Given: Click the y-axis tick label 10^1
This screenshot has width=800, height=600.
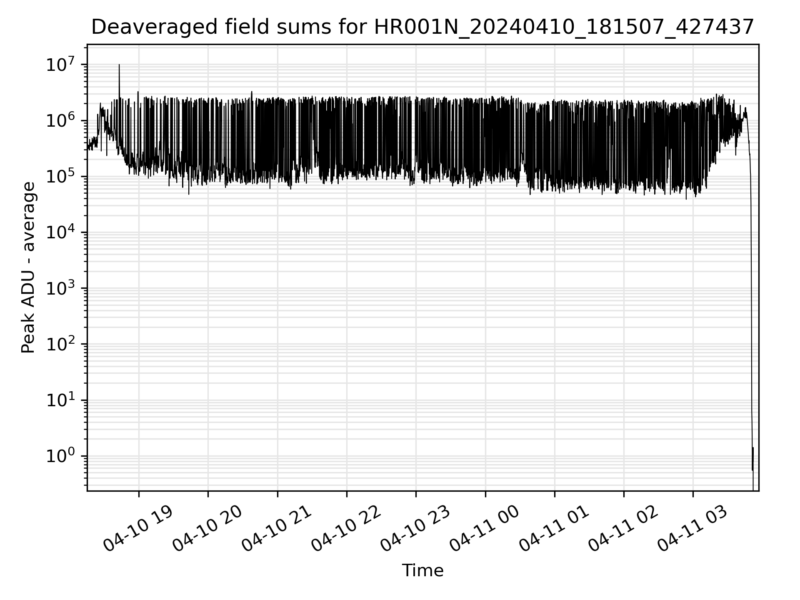Looking at the screenshot, I should (61, 400).
